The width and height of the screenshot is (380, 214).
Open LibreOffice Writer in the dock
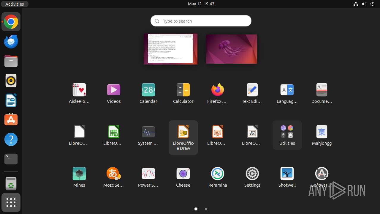11,100
